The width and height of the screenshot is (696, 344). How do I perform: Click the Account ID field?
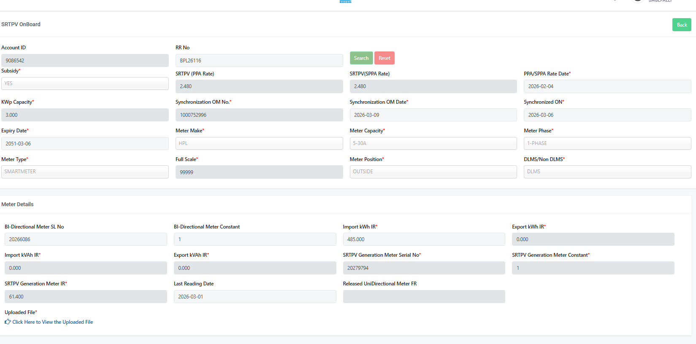tap(85, 60)
